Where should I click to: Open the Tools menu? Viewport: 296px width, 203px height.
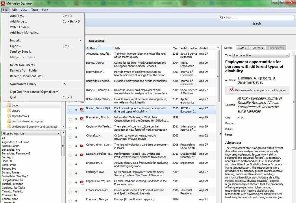(34, 10)
